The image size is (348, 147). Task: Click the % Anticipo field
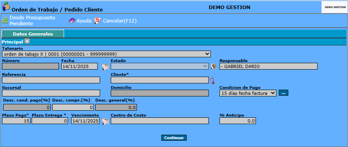[x=238, y=121]
